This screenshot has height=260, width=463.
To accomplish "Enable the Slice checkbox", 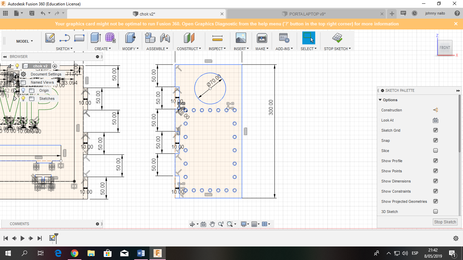I will (x=436, y=151).
